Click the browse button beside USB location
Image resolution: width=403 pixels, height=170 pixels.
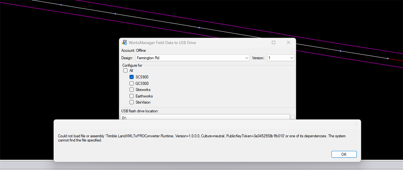(293, 117)
